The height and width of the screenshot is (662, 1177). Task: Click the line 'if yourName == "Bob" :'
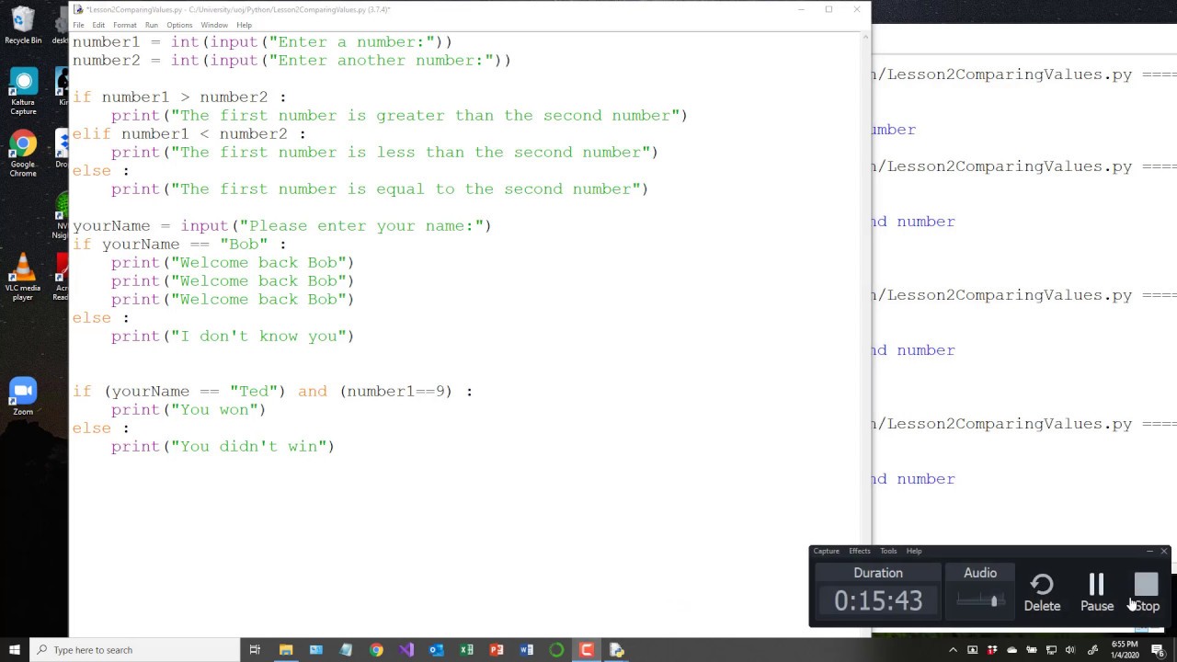tap(179, 244)
